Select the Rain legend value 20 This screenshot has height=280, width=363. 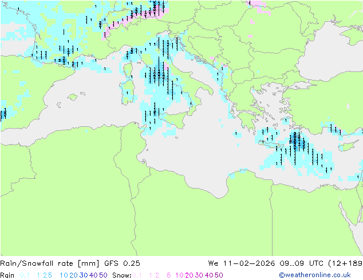pyautogui.click(x=73, y=275)
